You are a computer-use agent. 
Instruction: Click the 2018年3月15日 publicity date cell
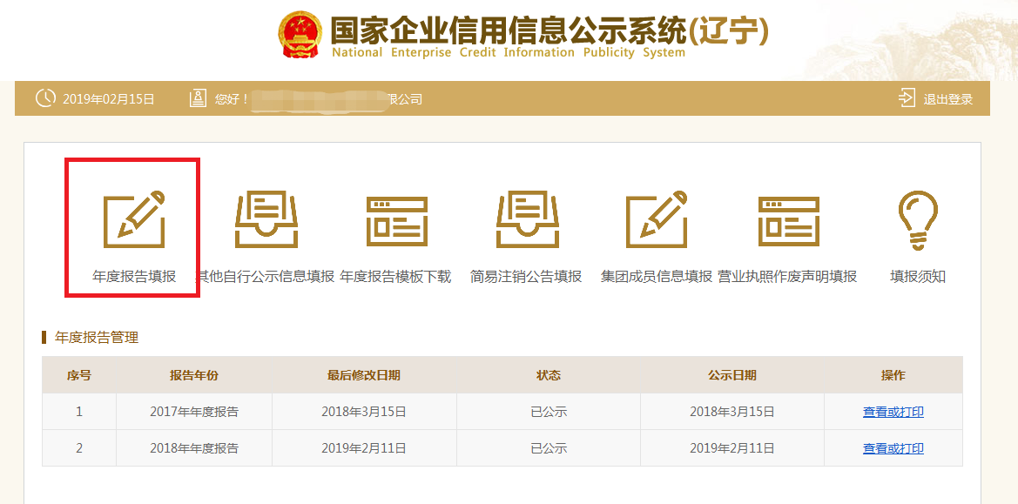point(732,411)
